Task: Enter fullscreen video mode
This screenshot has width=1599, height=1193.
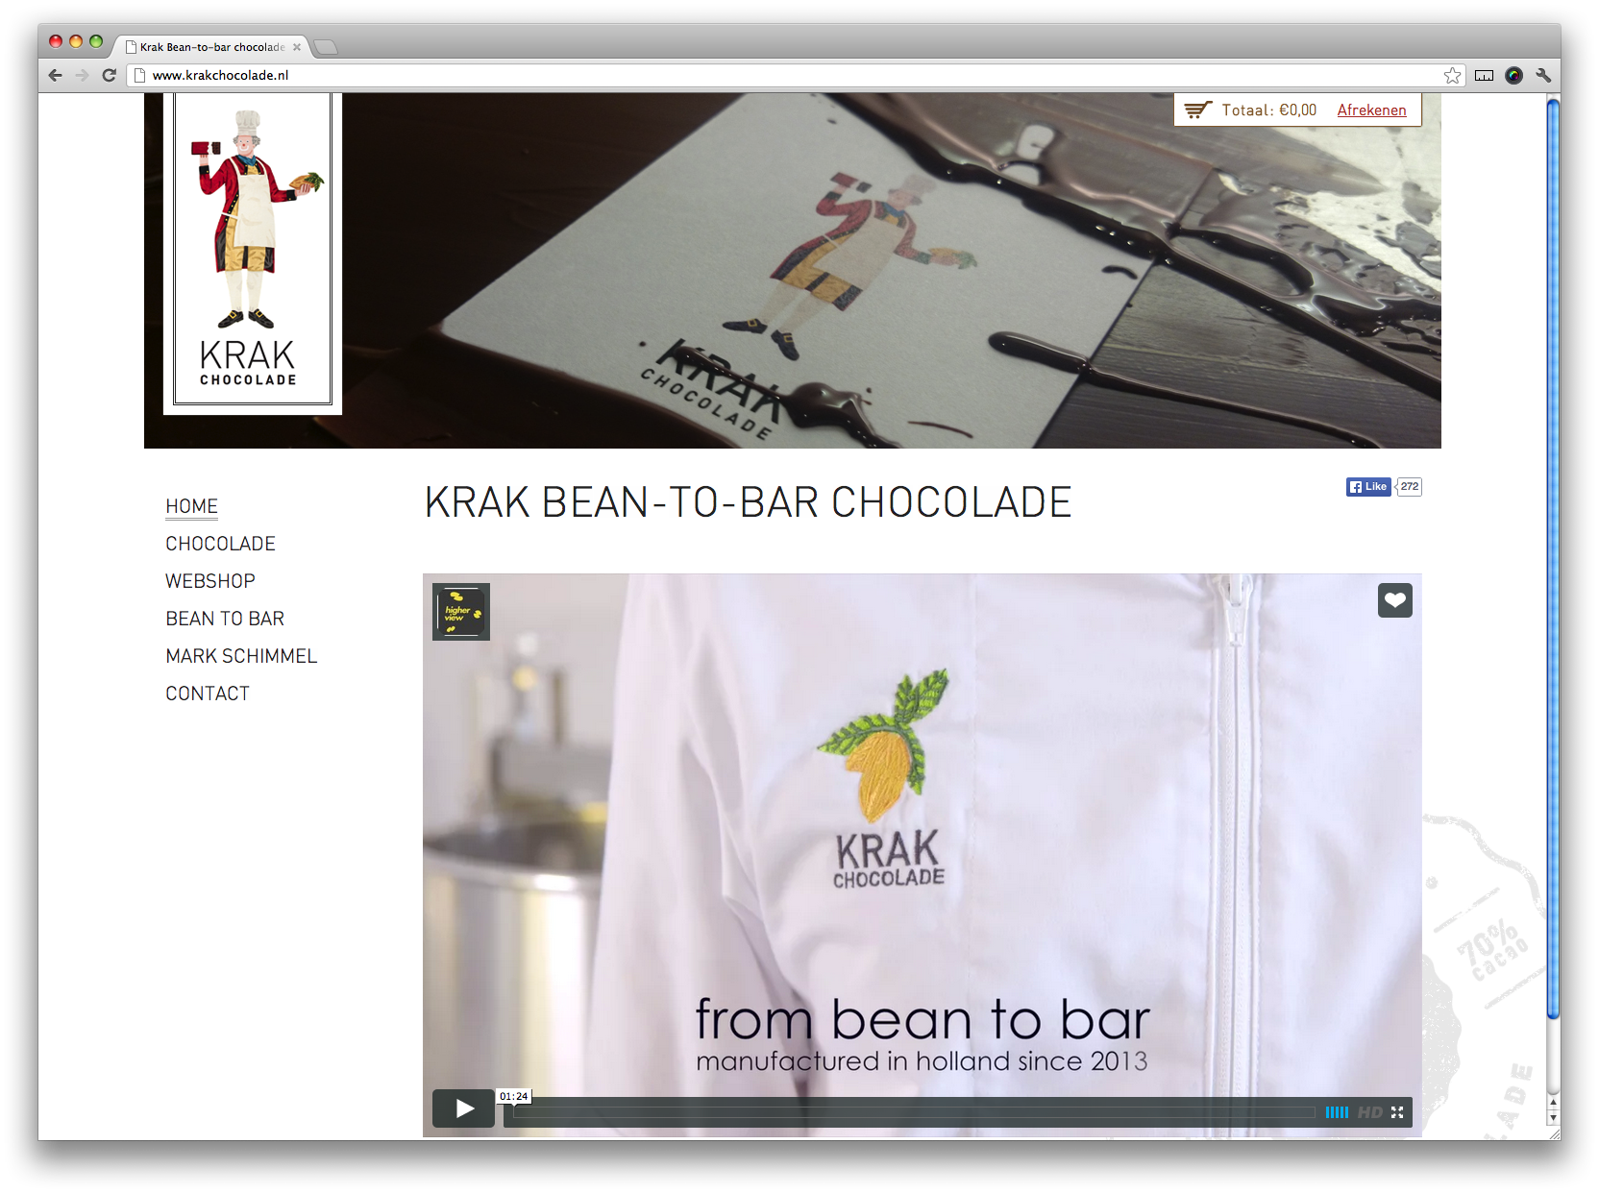Action: point(1397,1111)
